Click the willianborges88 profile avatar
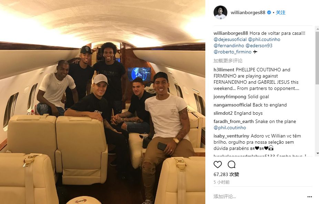Screen dimensions: 319x204 tap(220, 12)
